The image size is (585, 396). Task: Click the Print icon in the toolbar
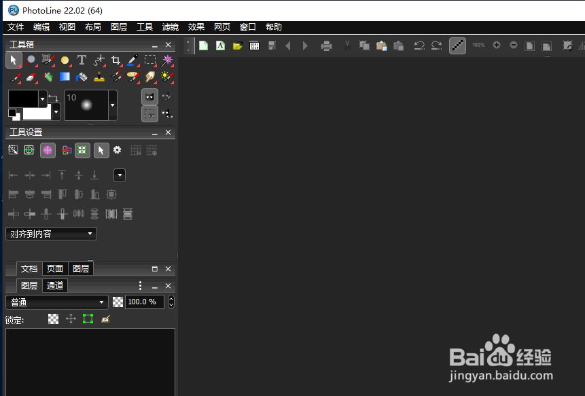pyautogui.click(x=326, y=46)
